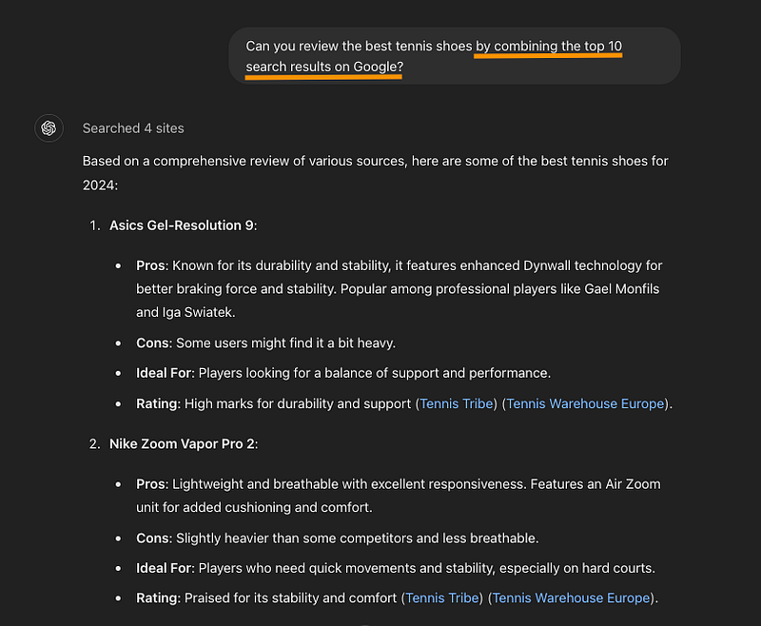Image resolution: width=761 pixels, height=626 pixels.
Task: Click the Nike Cons bullet about less breathable
Action: [x=338, y=538]
